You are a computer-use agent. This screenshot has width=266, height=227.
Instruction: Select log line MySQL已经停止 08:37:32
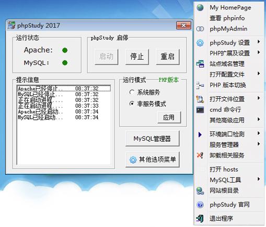(64, 94)
